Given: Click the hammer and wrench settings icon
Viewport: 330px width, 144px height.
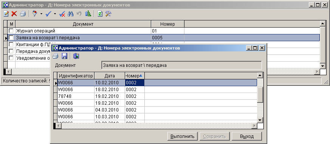Looking at the screenshot, I should [x=108, y=14].
